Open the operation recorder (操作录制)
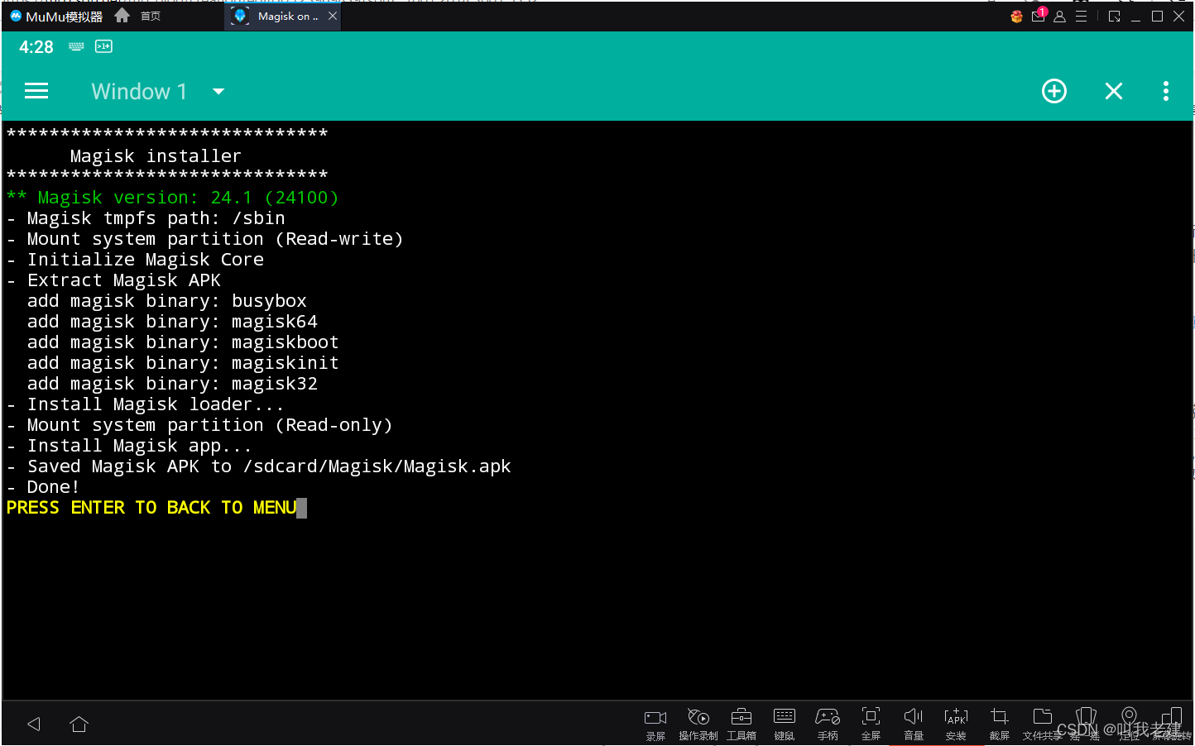This screenshot has width=1195, height=746. 698,724
